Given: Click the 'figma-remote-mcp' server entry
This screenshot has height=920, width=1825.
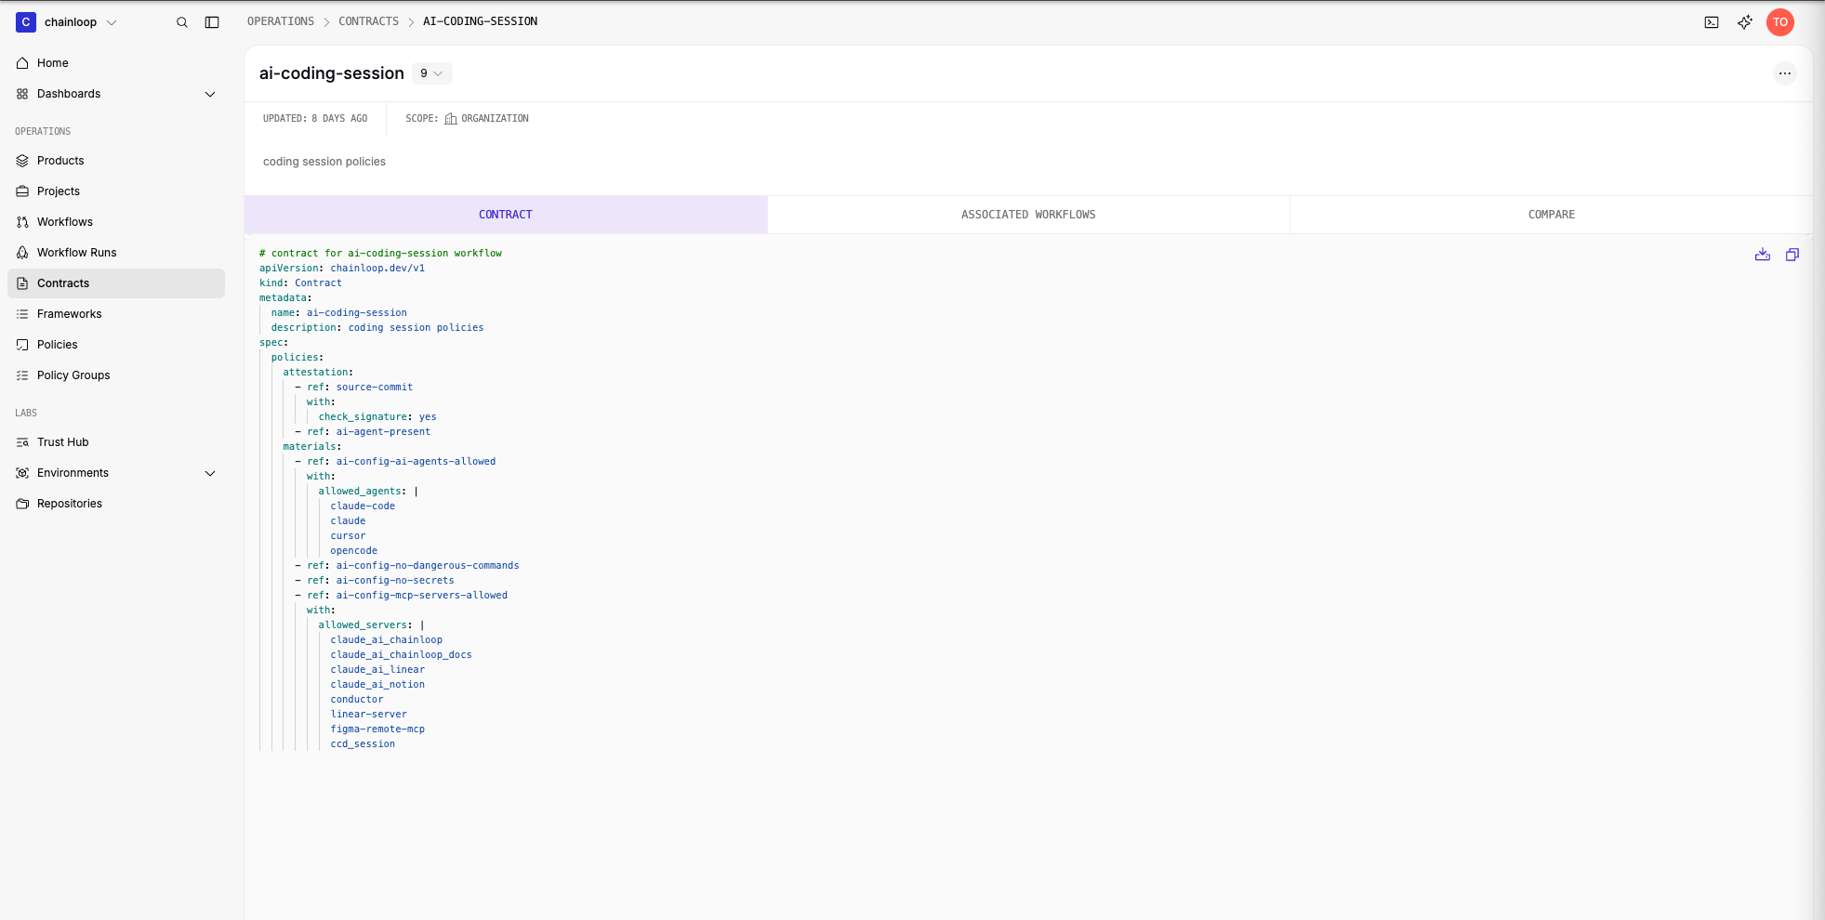Looking at the screenshot, I should [x=377, y=729].
